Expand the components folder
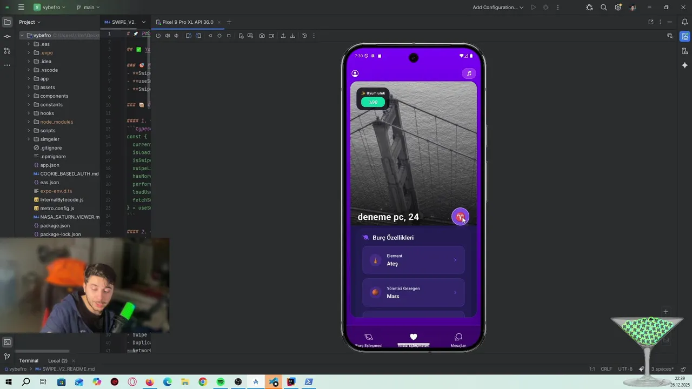 pyautogui.click(x=29, y=96)
